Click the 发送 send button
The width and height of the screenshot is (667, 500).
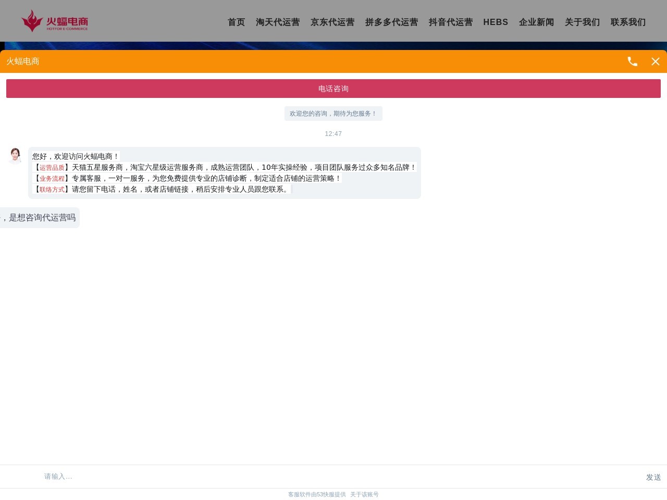pos(653,477)
